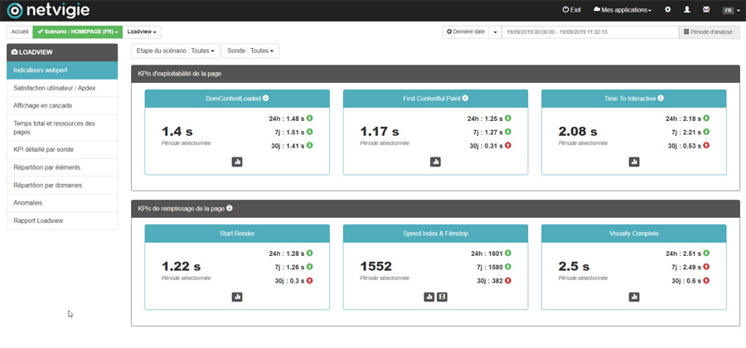Image resolution: width=746 pixels, height=348 pixels.
Task: Click the LOADVIEW sidebar header
Action: coord(62,52)
